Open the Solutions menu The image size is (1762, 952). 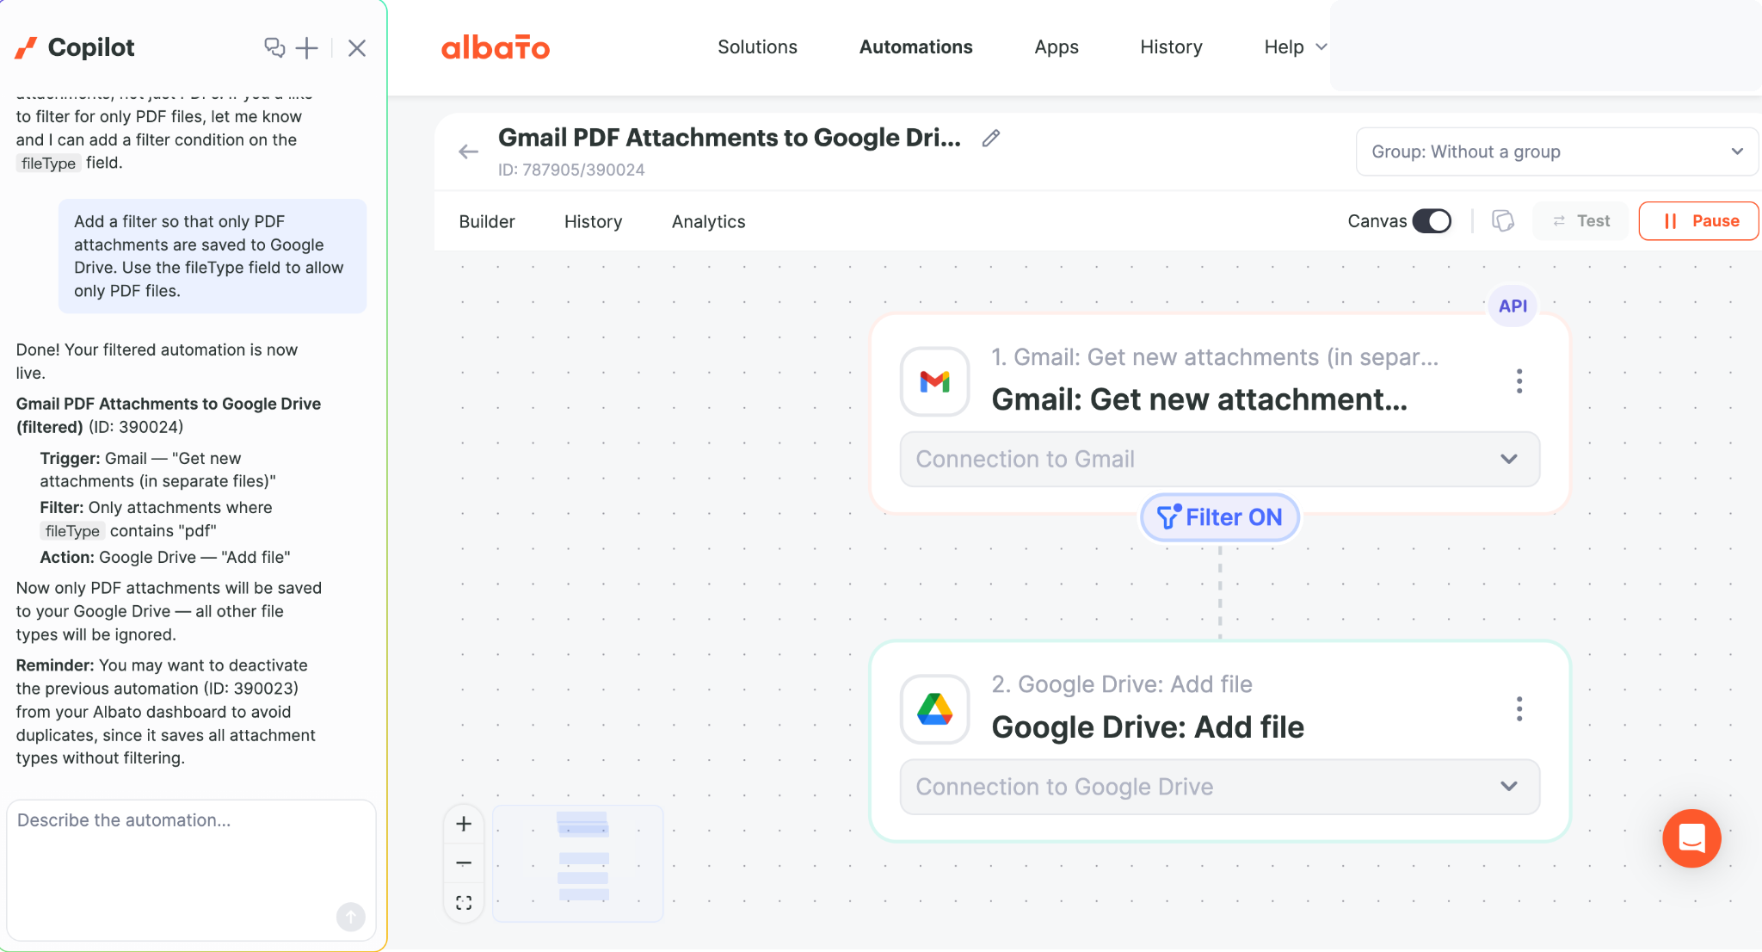point(757,47)
